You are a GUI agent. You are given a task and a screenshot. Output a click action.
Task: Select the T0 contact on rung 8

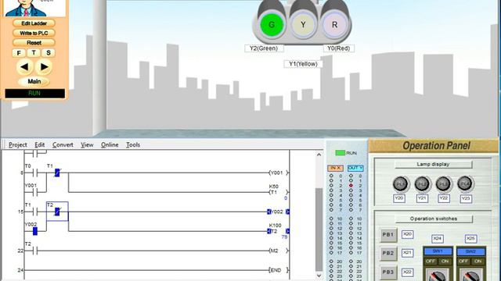35,173
